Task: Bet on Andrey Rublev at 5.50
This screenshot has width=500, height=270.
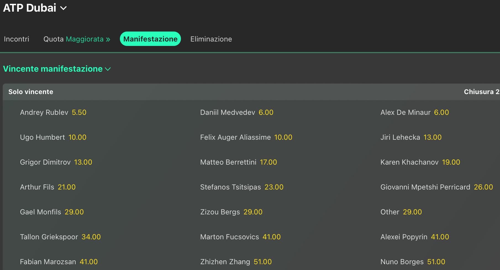Action: pyautogui.click(x=79, y=112)
